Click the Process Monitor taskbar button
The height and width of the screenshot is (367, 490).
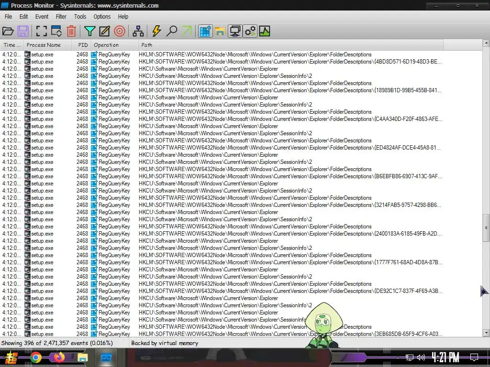106,357
